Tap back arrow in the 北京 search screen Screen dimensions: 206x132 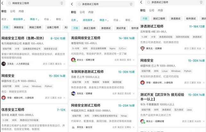tap(72, 4)
